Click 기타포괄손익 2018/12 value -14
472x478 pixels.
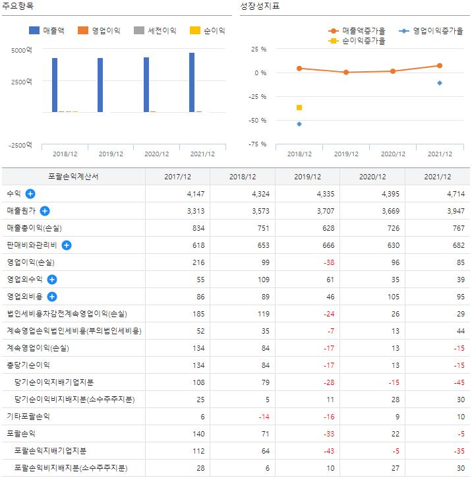tap(264, 417)
